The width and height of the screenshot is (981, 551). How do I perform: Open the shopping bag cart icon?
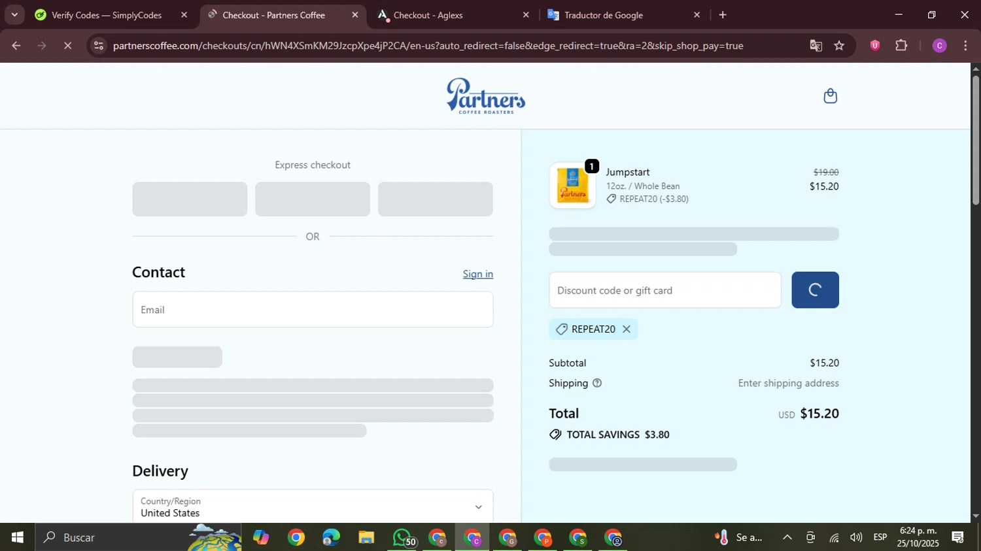pos(830,96)
